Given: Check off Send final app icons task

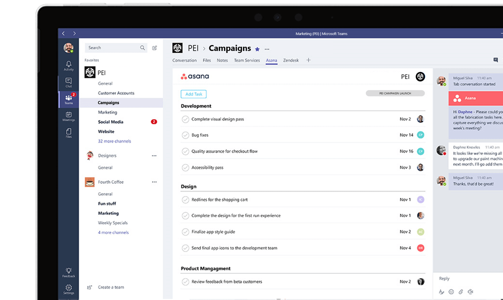Looking at the screenshot, I should coord(185,248).
